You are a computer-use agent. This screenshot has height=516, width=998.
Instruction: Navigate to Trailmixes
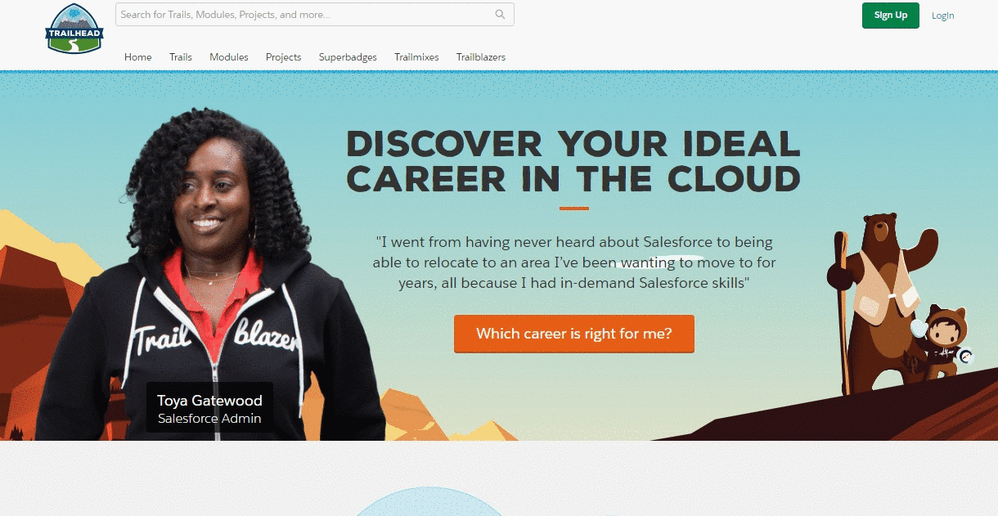point(416,57)
